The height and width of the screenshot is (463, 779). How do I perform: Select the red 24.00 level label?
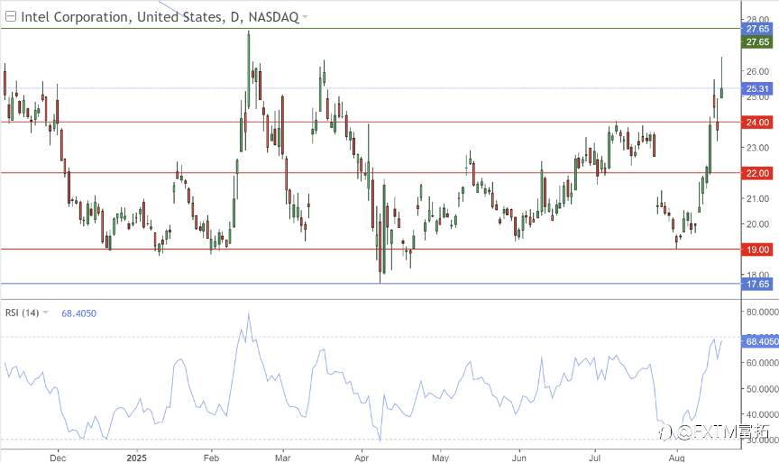757,123
